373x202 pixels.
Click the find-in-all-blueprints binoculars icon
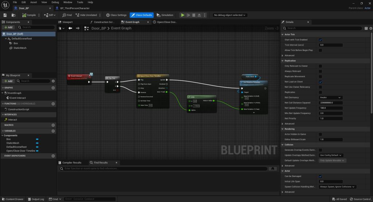click(272, 169)
